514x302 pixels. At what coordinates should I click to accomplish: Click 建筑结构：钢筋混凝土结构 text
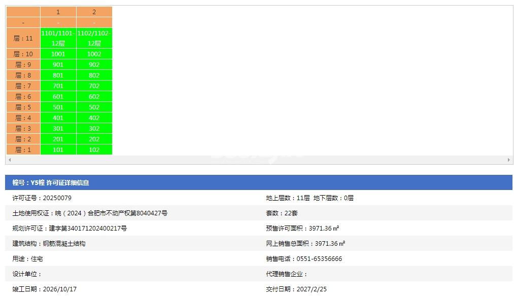coord(49,243)
